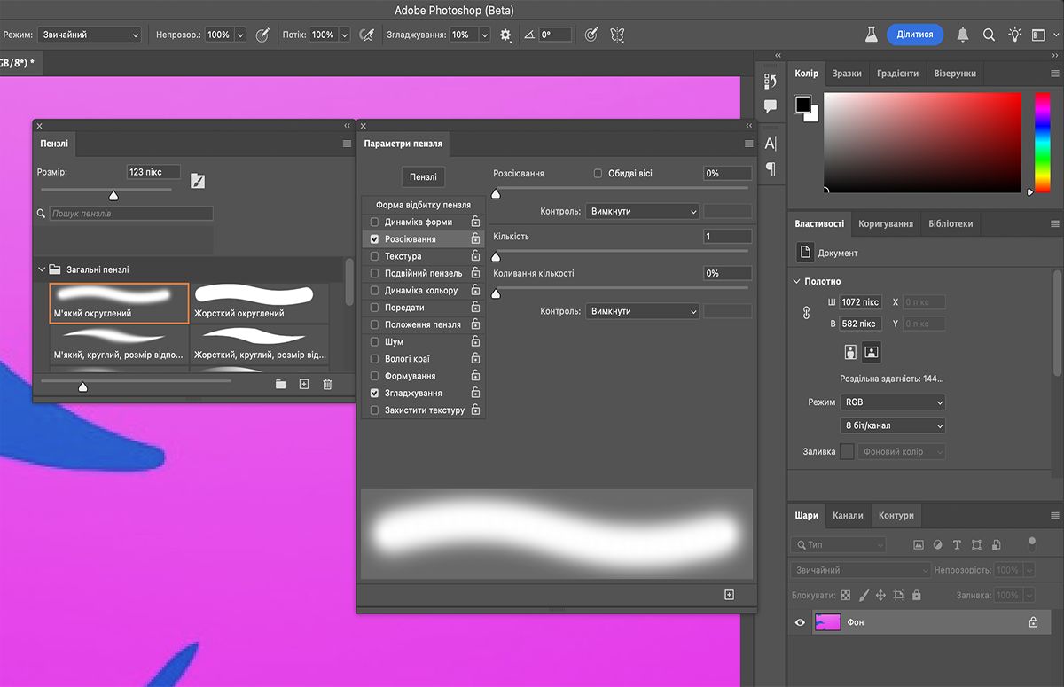Image resolution: width=1064 pixels, height=687 pixels.
Task: Open the RGB color mode dropdown
Action: pos(892,402)
